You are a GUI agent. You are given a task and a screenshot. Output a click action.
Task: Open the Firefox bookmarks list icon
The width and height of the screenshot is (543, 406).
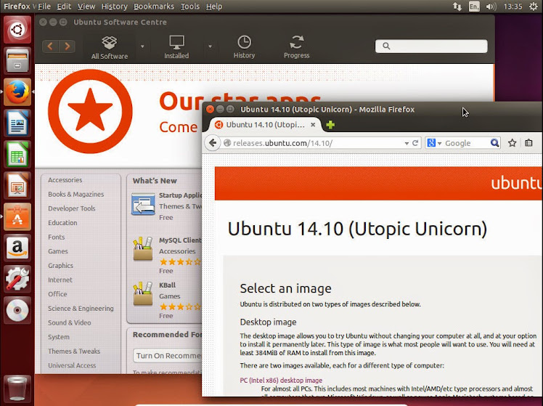528,143
